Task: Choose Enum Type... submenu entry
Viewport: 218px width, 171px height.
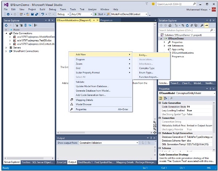Action: click(x=151, y=72)
